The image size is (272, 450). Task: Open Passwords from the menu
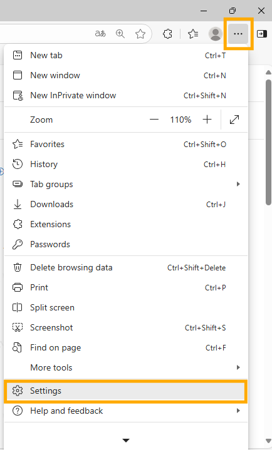[126, 245]
